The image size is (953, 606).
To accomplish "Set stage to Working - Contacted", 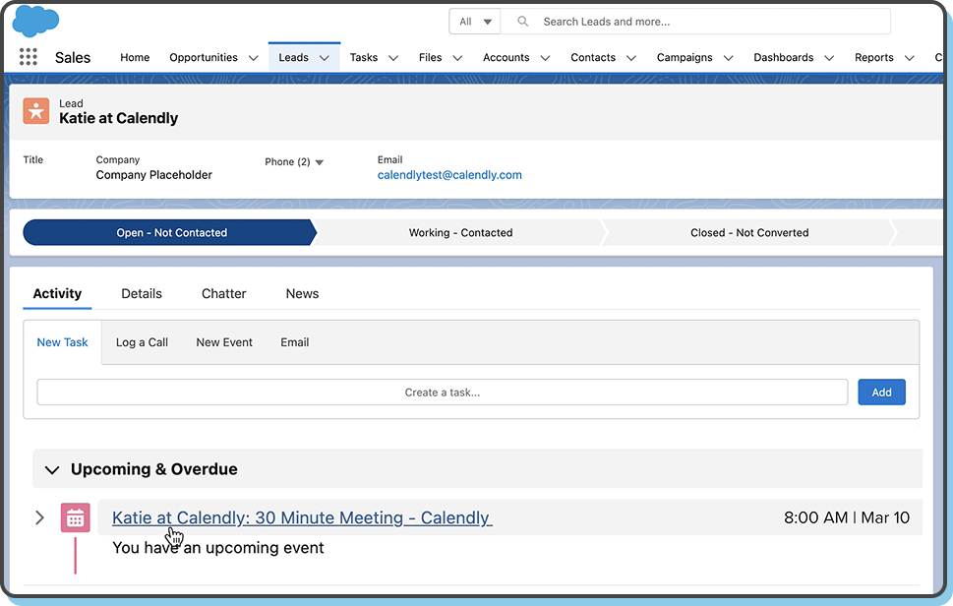I will pos(460,233).
